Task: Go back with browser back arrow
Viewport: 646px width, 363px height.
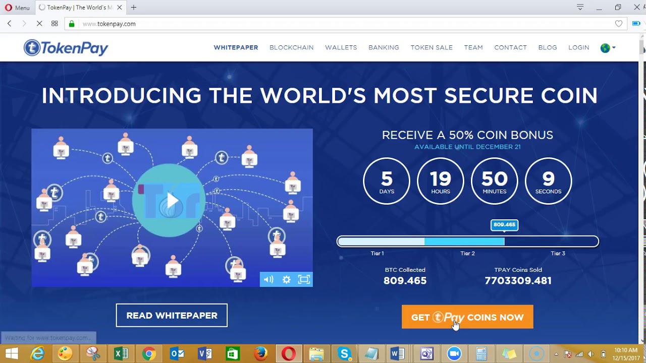Action: click(10, 24)
